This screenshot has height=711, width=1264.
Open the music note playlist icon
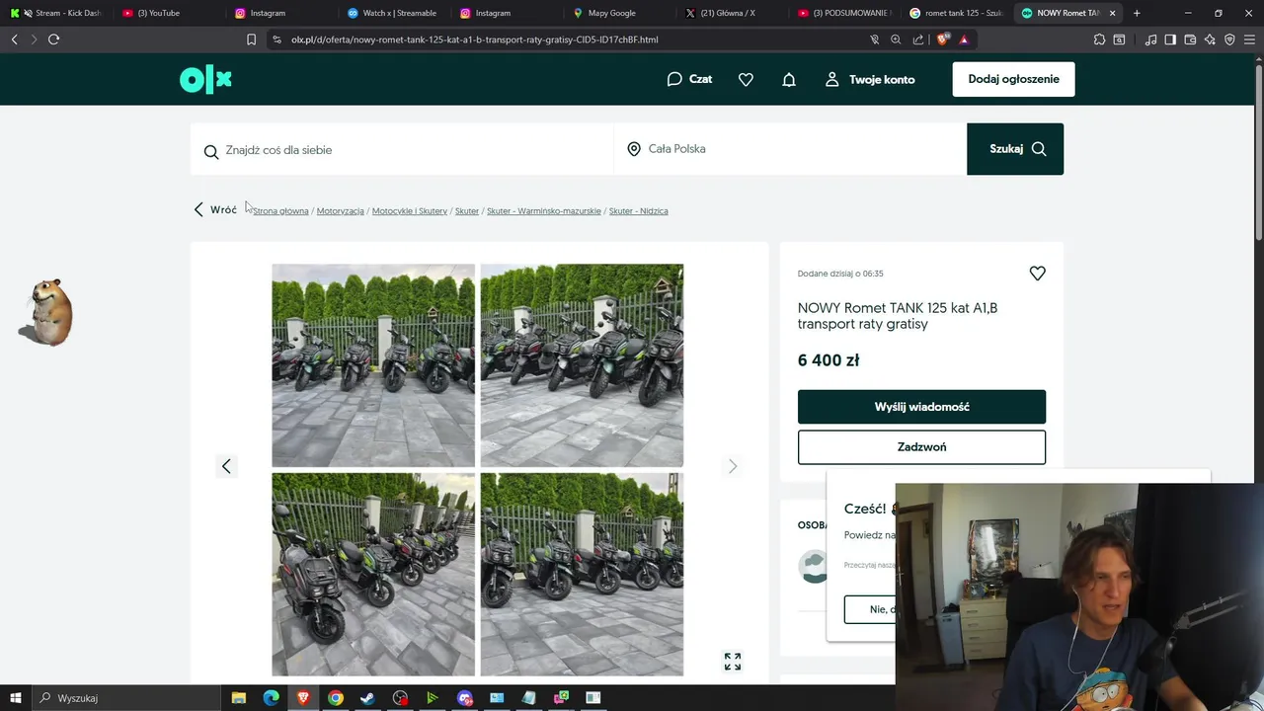(x=1150, y=39)
